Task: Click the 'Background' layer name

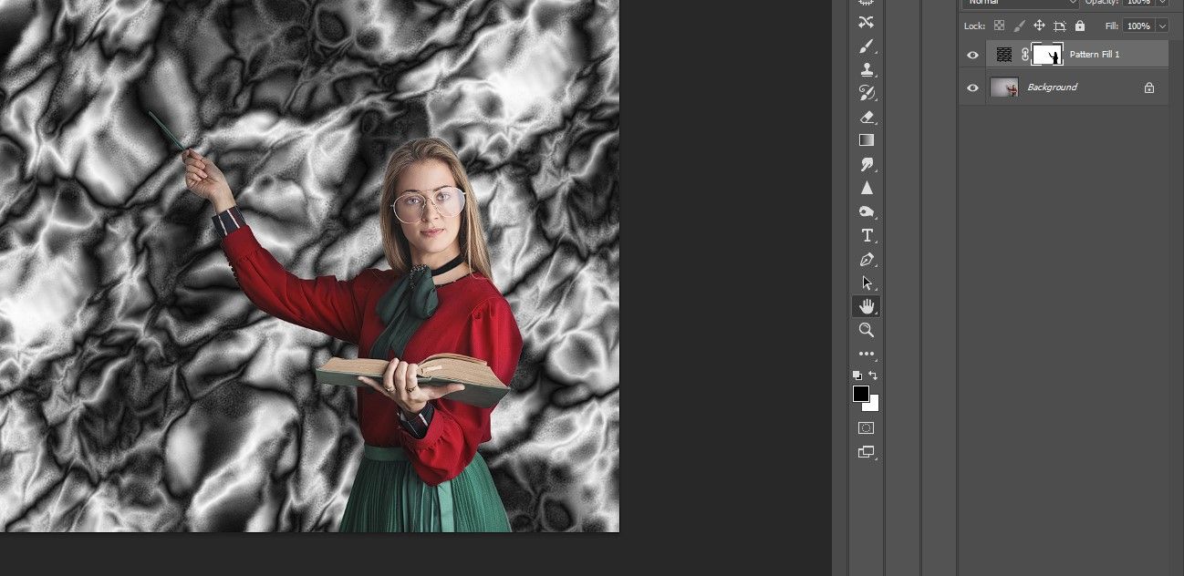Action: pyautogui.click(x=1052, y=87)
